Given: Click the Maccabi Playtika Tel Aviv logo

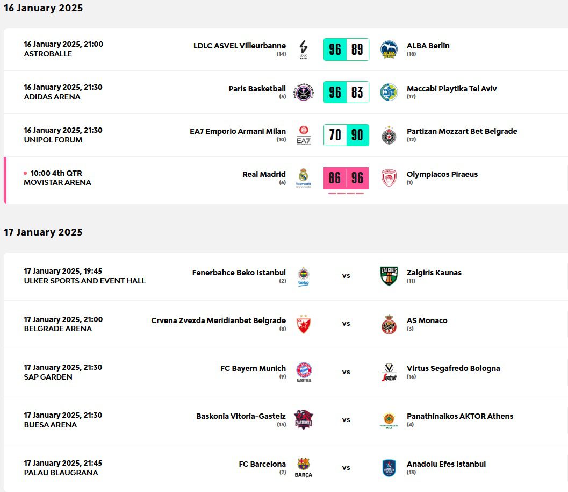Looking at the screenshot, I should click(x=389, y=92).
